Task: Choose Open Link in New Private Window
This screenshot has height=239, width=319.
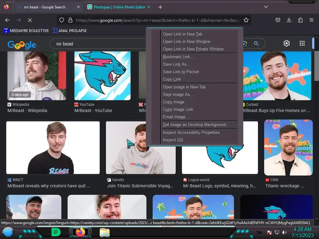Action: (193, 49)
